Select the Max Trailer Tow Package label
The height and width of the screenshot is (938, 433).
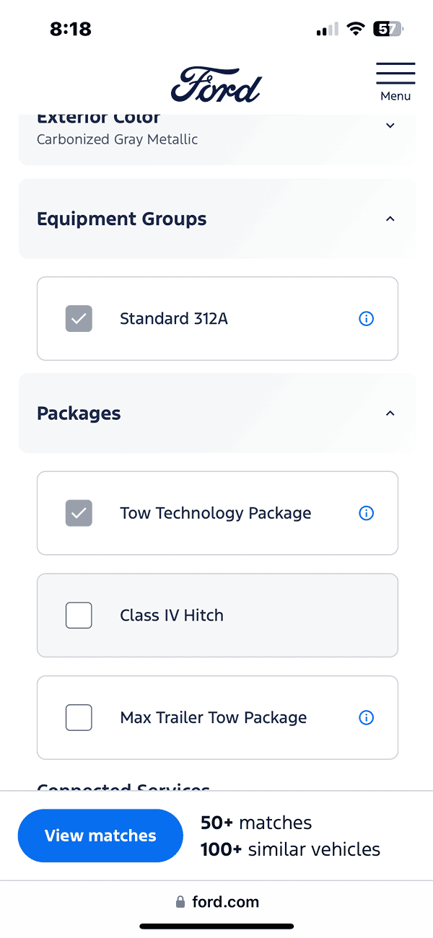pos(213,718)
